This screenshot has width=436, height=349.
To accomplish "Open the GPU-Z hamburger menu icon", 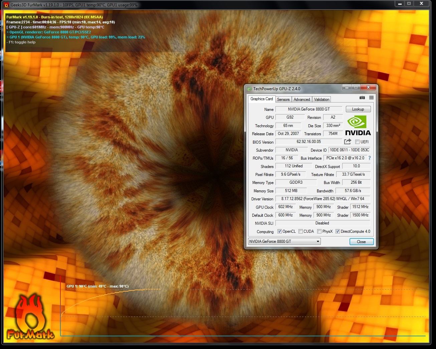I will pyautogui.click(x=371, y=98).
